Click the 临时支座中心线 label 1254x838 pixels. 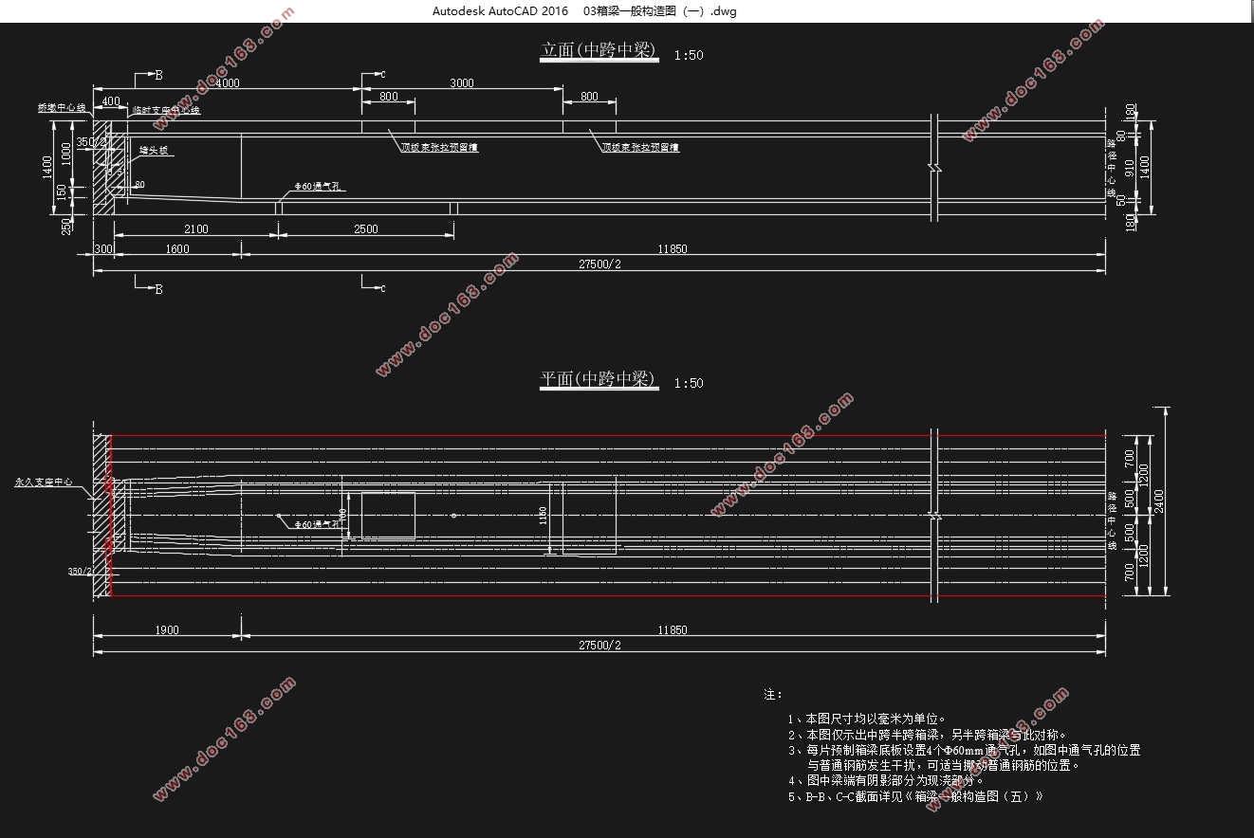(166, 111)
